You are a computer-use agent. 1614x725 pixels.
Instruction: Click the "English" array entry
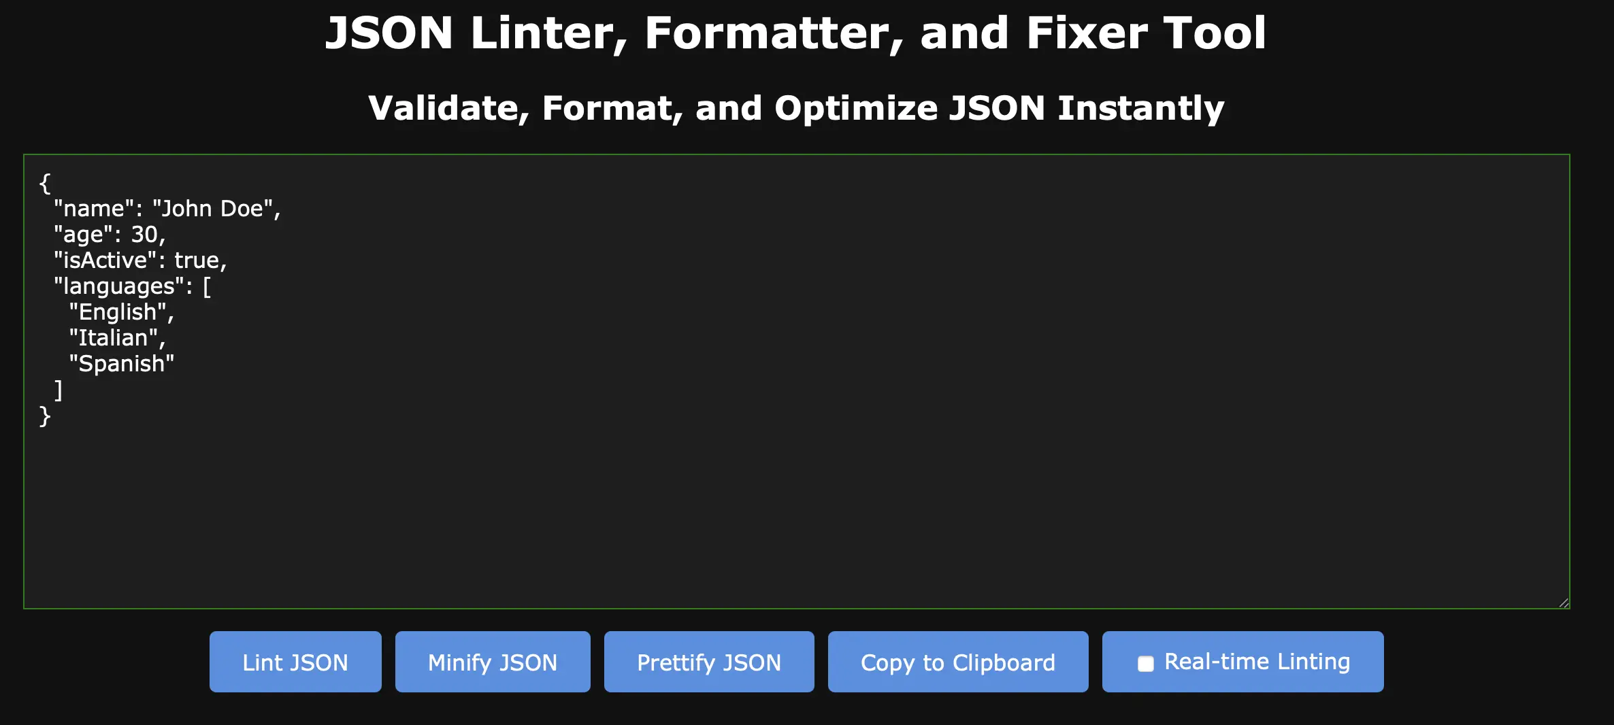pyautogui.click(x=118, y=312)
